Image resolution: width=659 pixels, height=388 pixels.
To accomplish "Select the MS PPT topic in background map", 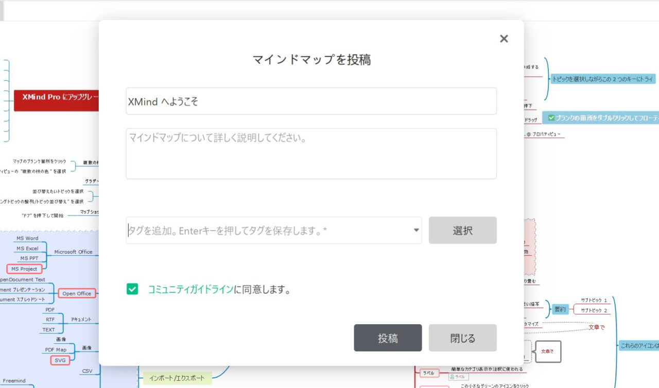I will click(x=29, y=258).
